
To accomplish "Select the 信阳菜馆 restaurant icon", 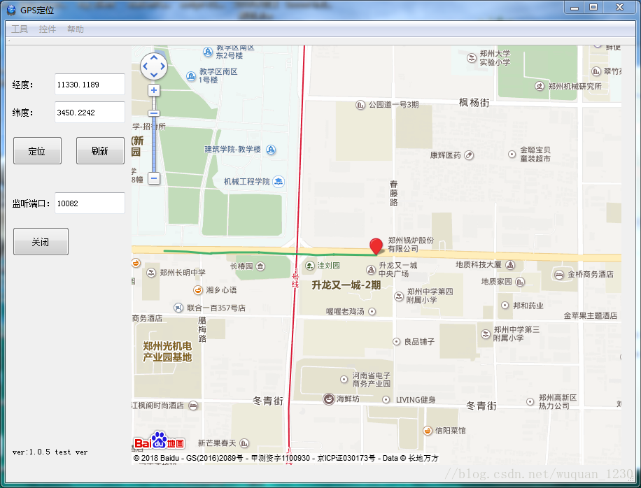I will pyautogui.click(x=427, y=431).
